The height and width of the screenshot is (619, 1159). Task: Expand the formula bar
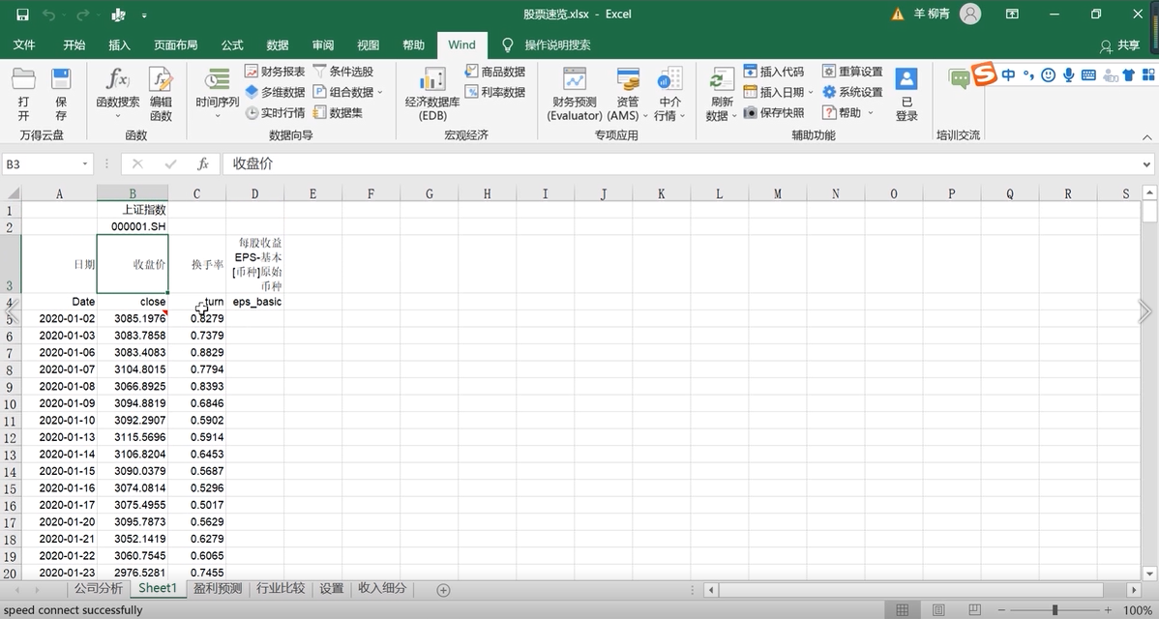(x=1147, y=164)
